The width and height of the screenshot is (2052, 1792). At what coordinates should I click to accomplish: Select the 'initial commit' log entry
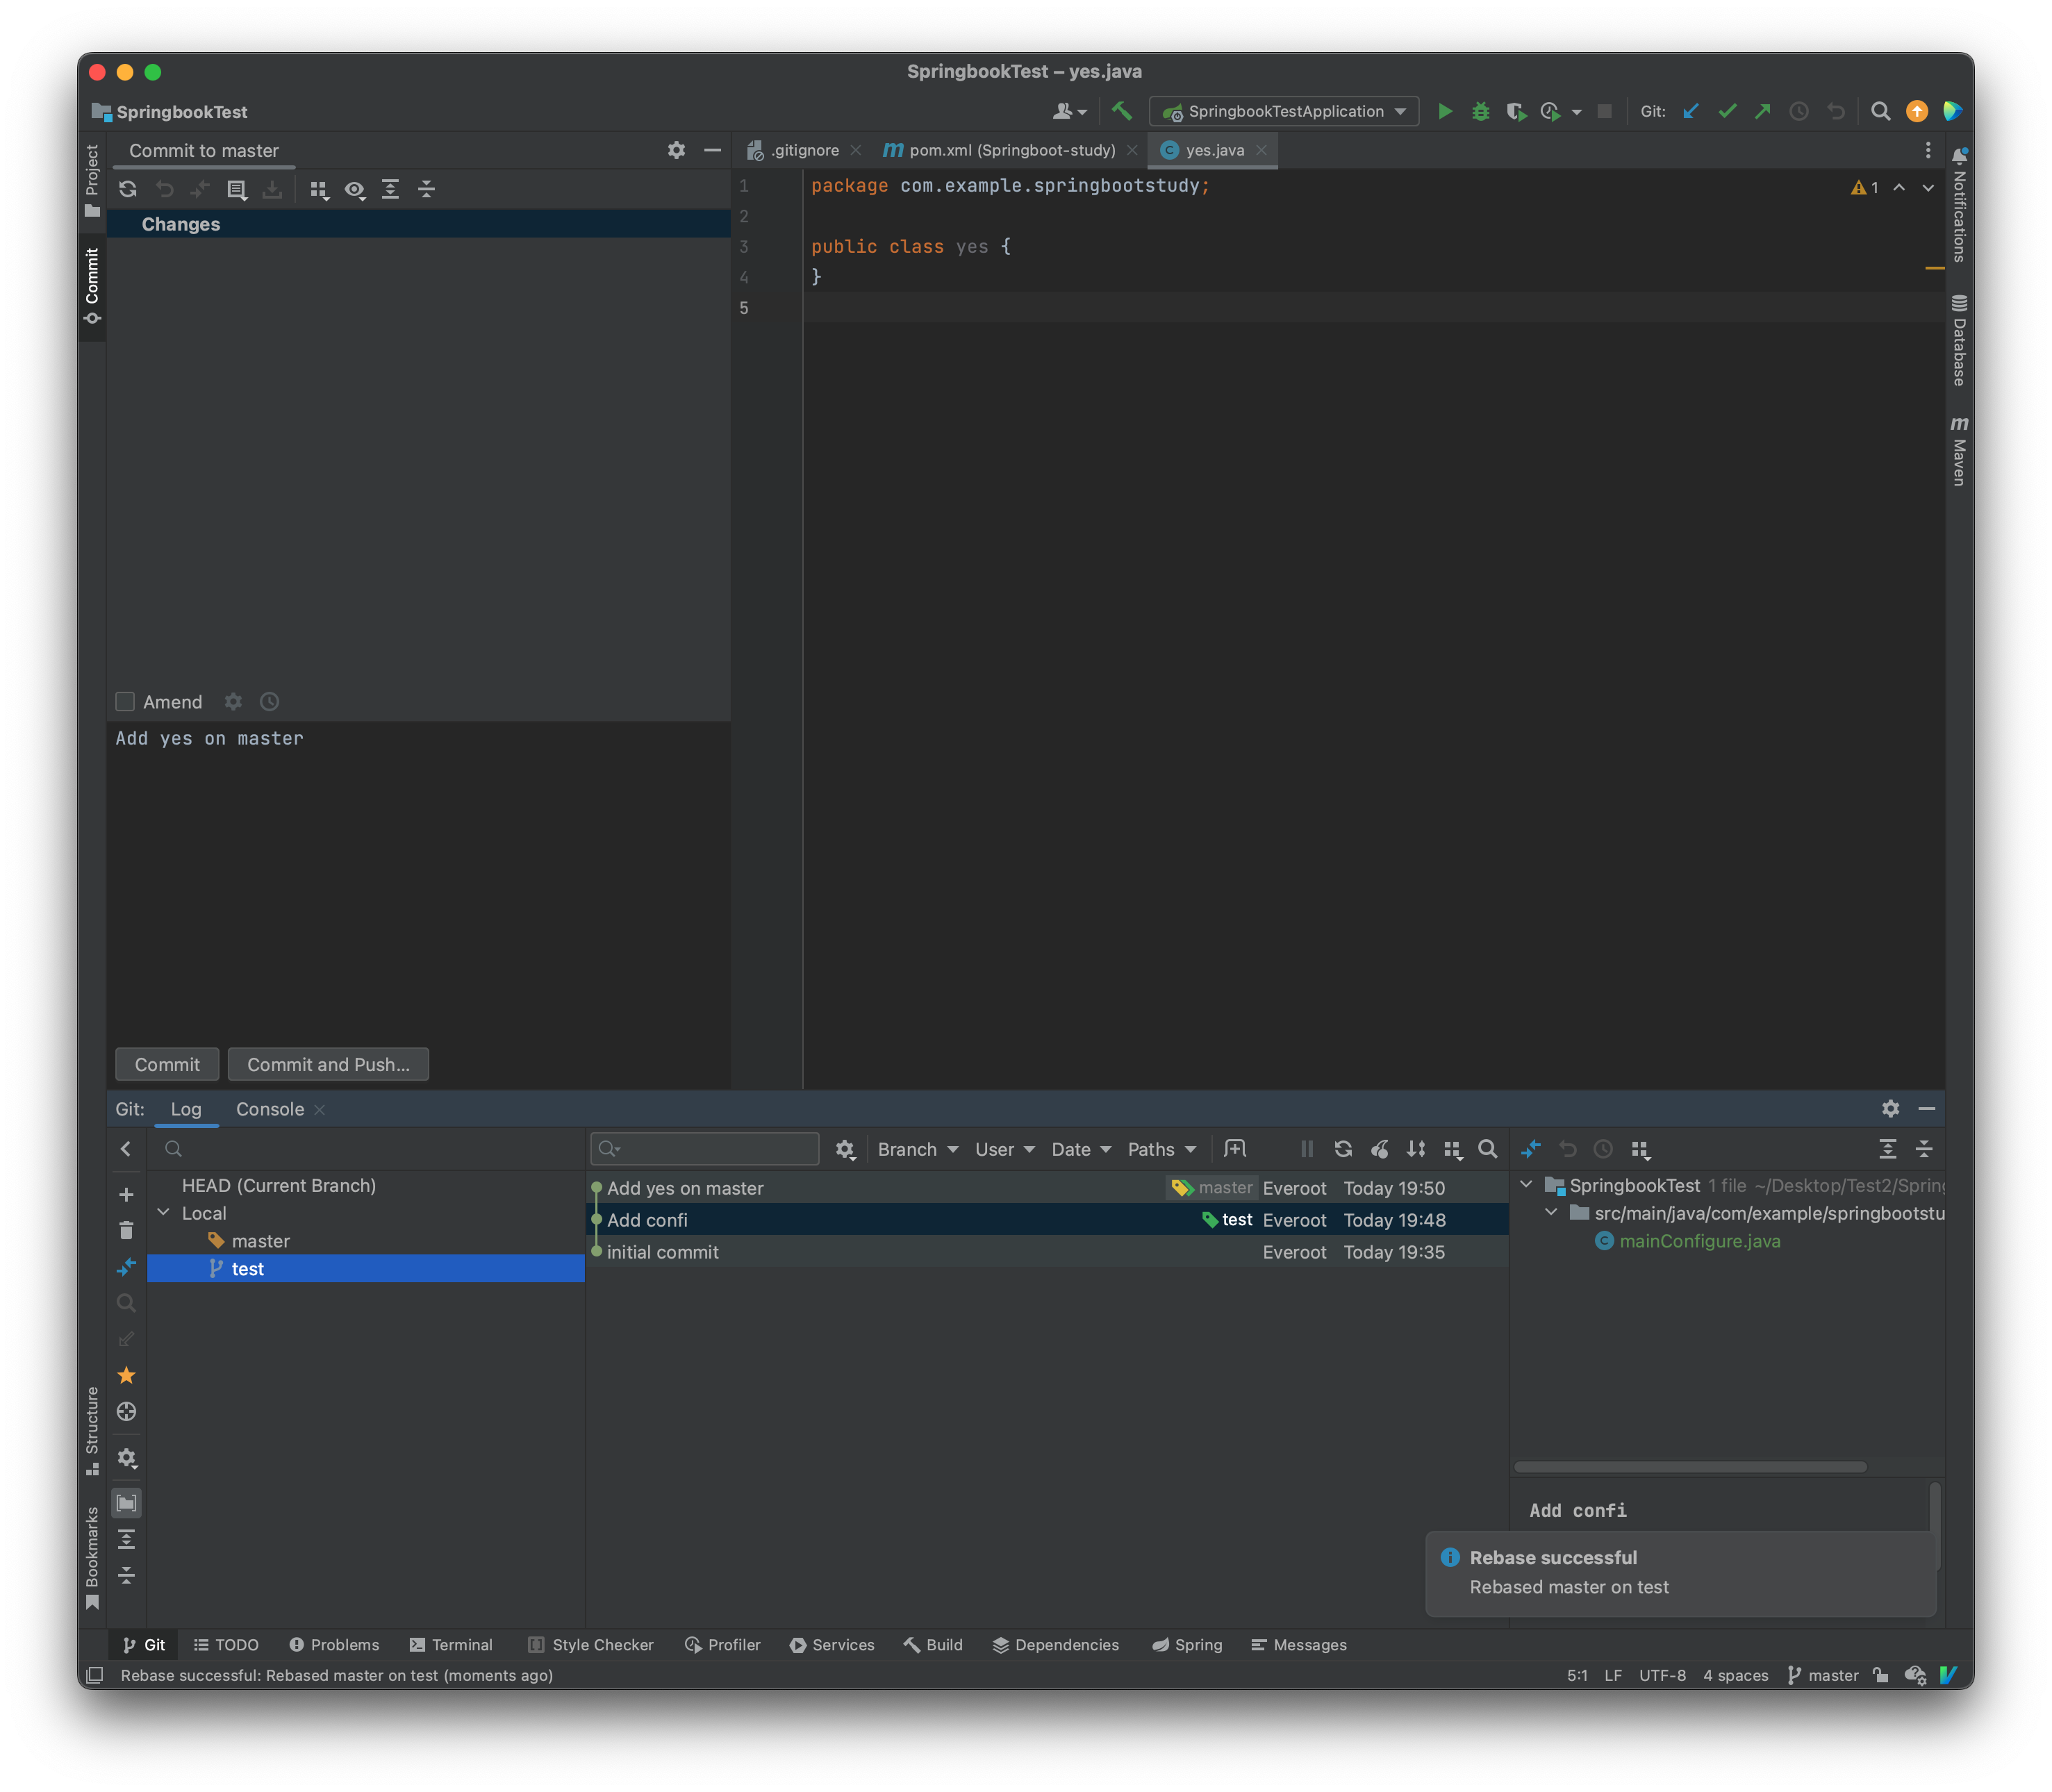click(1047, 1252)
